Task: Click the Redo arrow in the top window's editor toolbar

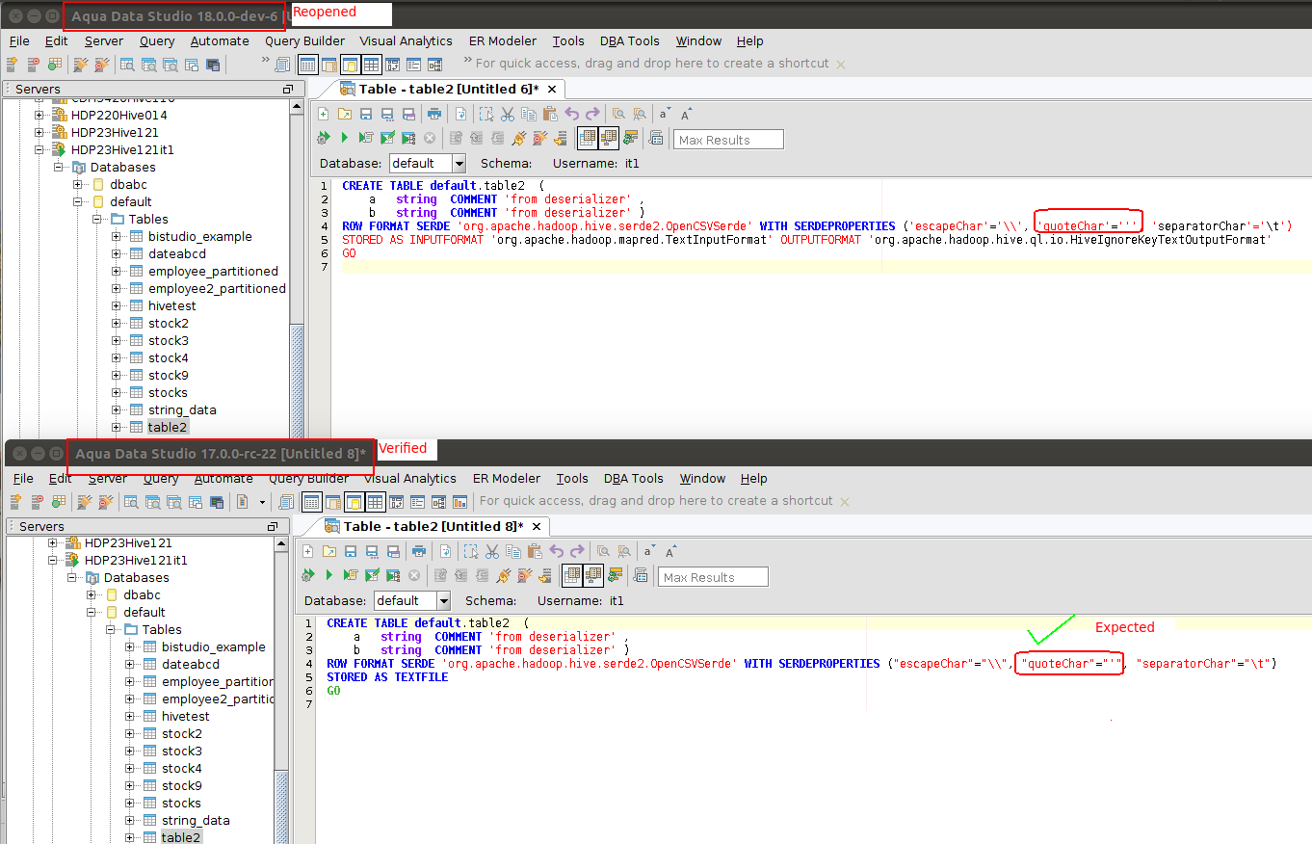Action: 592,114
